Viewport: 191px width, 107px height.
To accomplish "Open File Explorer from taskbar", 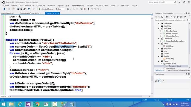I will 11,104.
